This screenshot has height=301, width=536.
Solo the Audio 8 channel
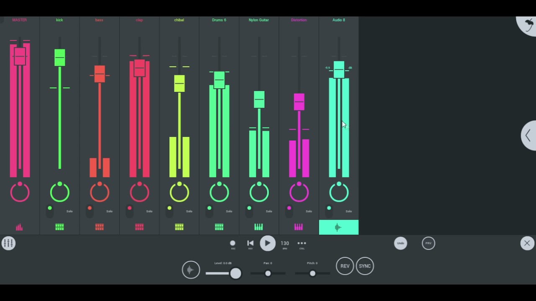349,211
